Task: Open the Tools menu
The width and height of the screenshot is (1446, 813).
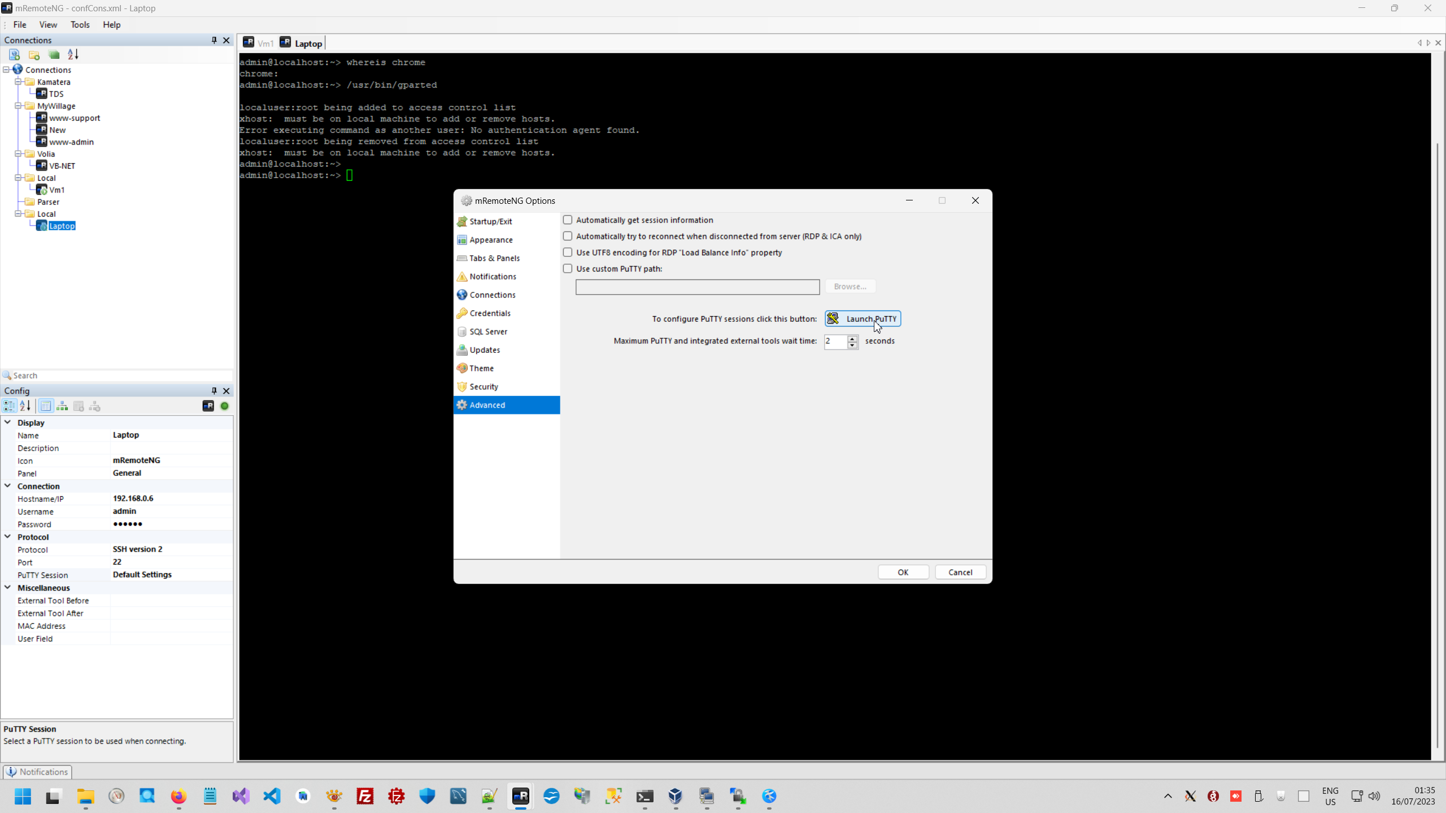Action: pos(80,24)
